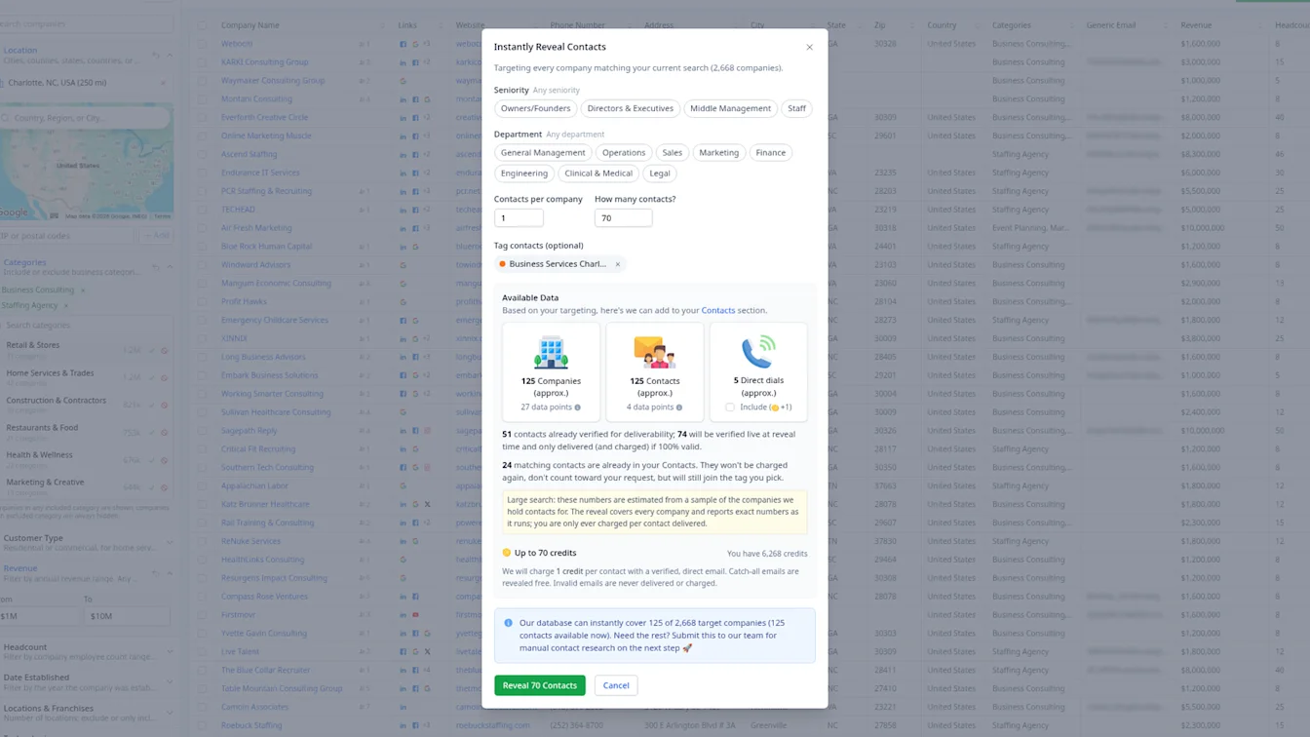This screenshot has width=1310, height=737.
Task: Remove the Business Consulting category tag
Action: (x=83, y=290)
